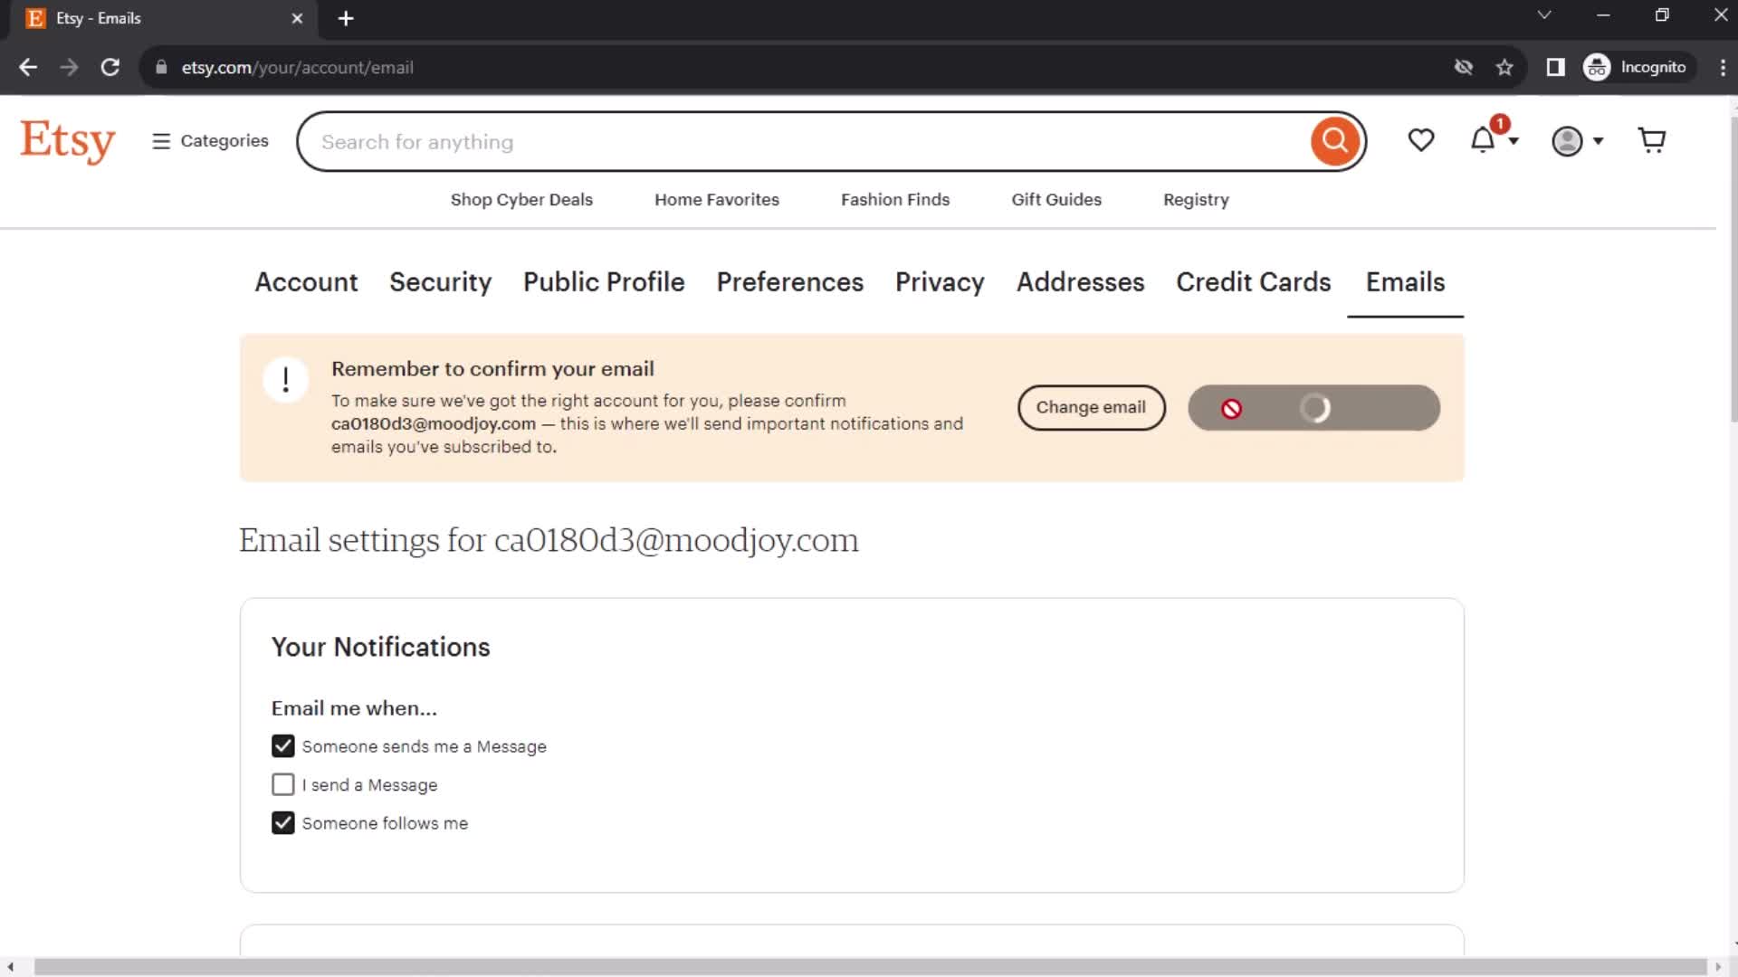
Task: Toggle the email confirmation toggle switch
Action: (1313, 405)
